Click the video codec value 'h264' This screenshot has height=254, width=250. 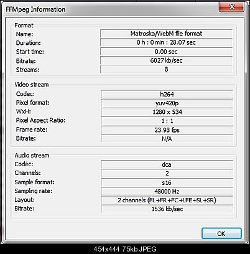click(x=167, y=94)
